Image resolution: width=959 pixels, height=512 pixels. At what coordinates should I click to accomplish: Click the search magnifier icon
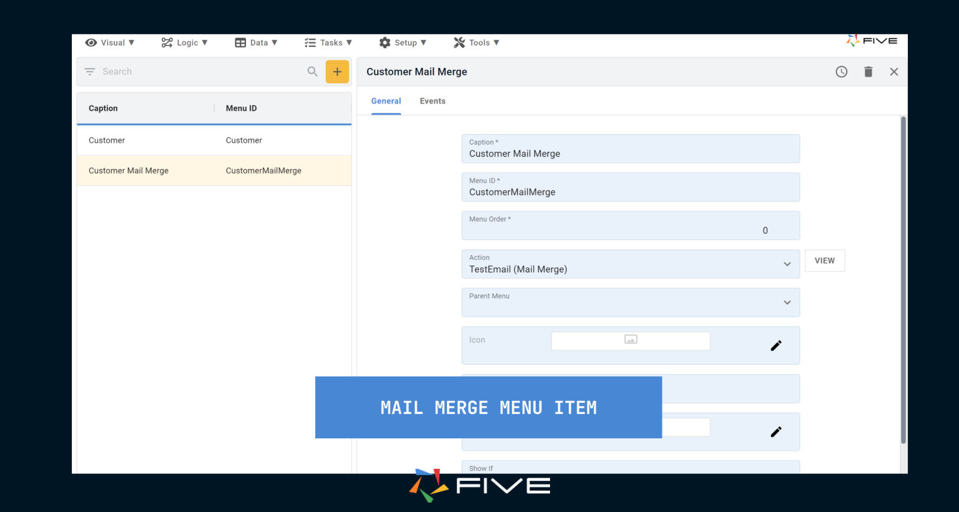[x=313, y=72]
